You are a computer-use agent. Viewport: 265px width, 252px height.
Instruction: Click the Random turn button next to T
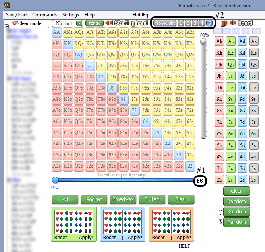click(x=236, y=212)
